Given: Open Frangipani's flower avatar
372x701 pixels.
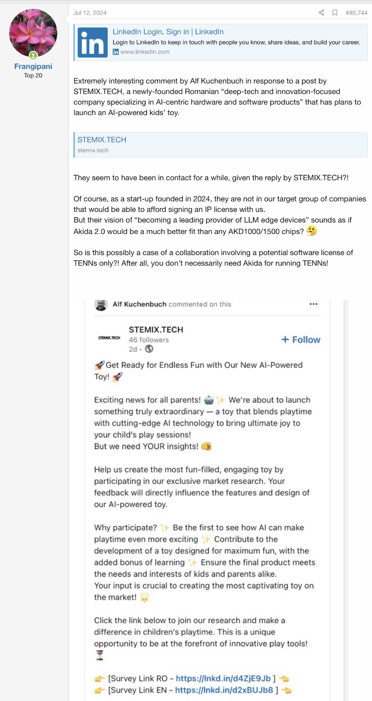Looking at the screenshot, I should coord(33,33).
